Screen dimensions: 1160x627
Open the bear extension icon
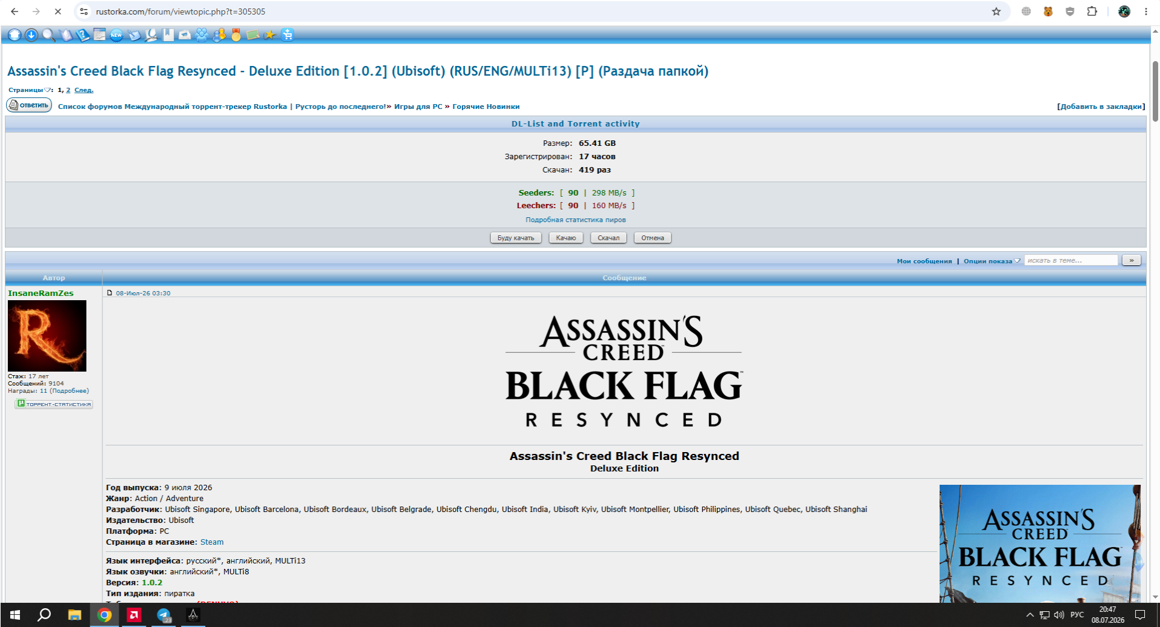coord(1048,11)
